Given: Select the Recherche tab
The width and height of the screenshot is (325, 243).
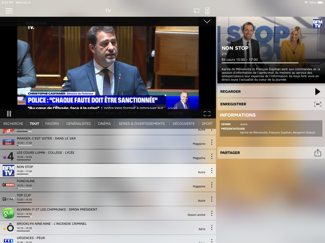Looking at the screenshot, I should click(x=13, y=124).
